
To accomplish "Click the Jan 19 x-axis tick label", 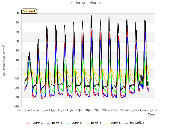I will 92,110.
